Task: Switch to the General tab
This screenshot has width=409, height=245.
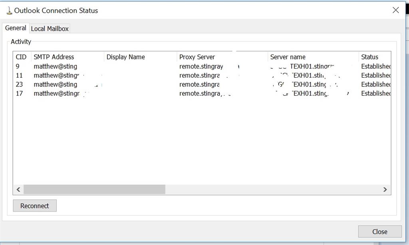Action: pos(16,28)
